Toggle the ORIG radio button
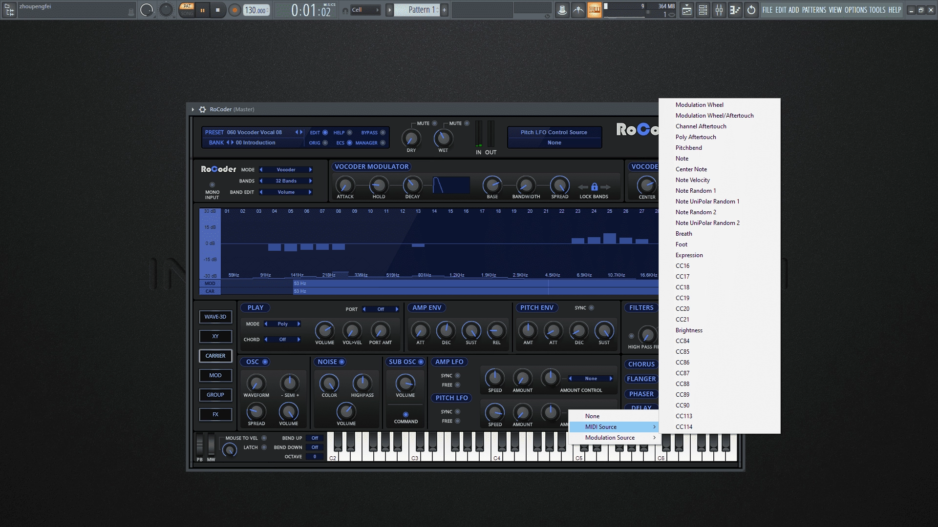The width and height of the screenshot is (938, 527). click(x=325, y=142)
